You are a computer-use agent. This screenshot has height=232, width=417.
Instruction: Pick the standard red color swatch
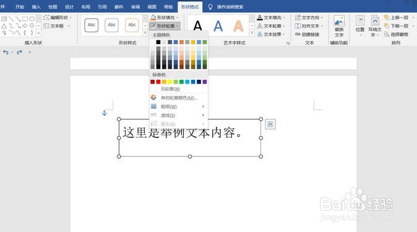(158, 82)
